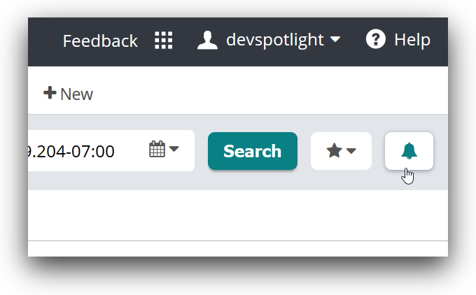Click blank space in time range field
This screenshot has height=295, width=476.
[x=131, y=151]
